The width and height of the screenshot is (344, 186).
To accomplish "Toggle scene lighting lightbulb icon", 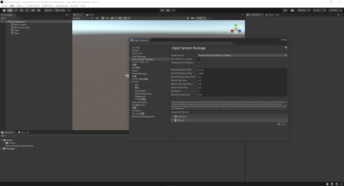I will click(x=103, y=18).
